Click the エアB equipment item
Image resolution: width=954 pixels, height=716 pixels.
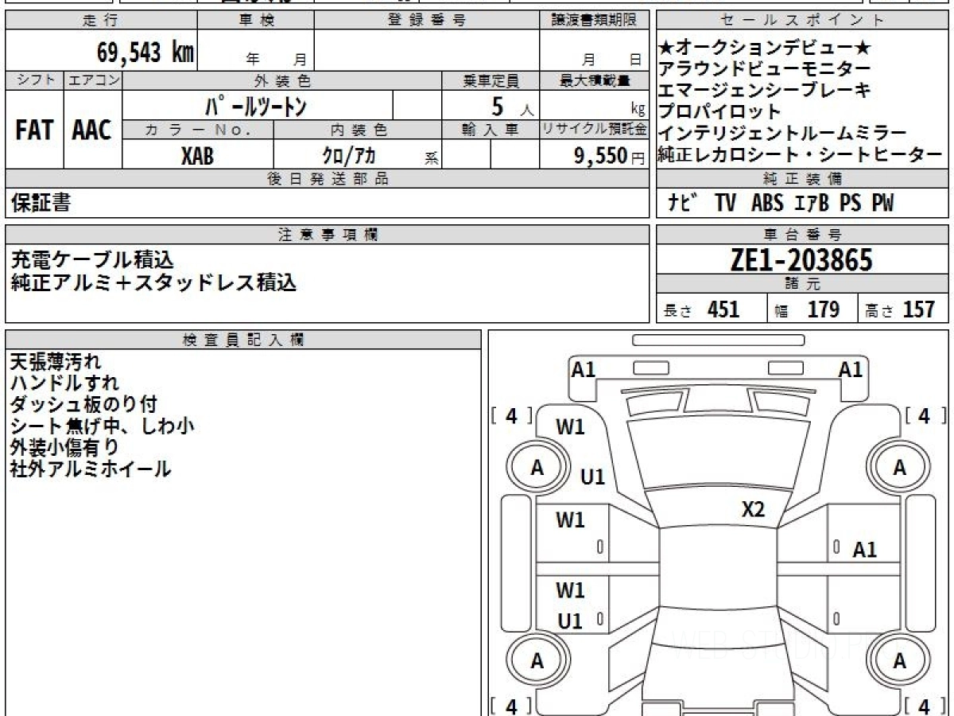coord(812,204)
